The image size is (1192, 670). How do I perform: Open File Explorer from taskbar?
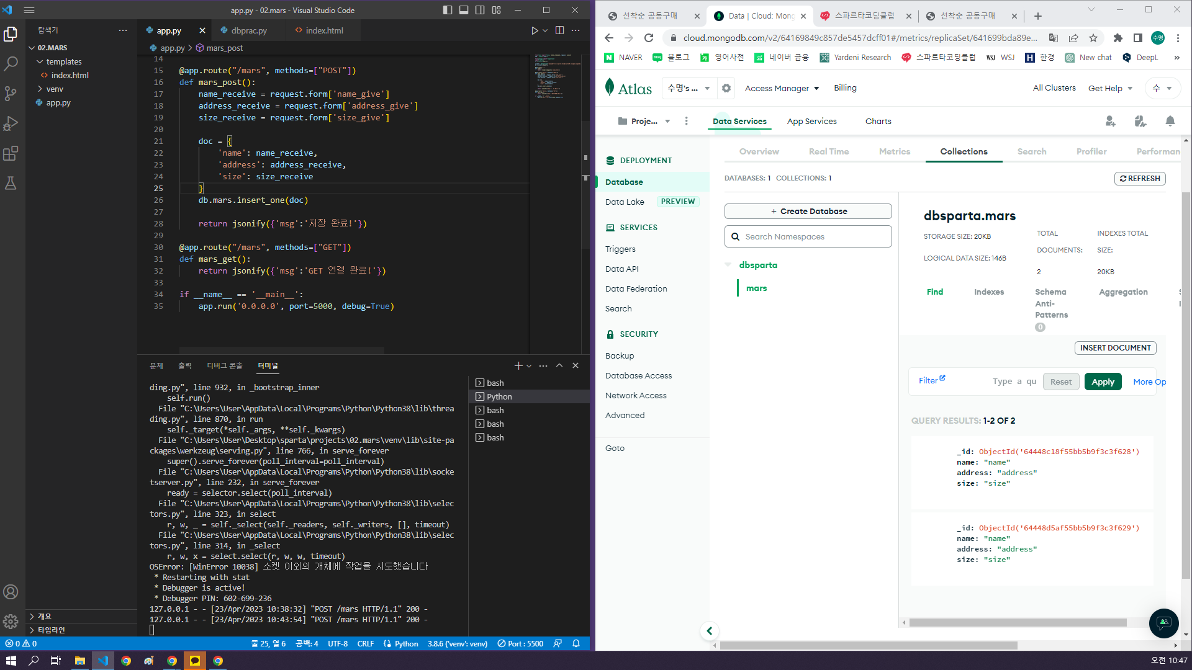[80, 661]
